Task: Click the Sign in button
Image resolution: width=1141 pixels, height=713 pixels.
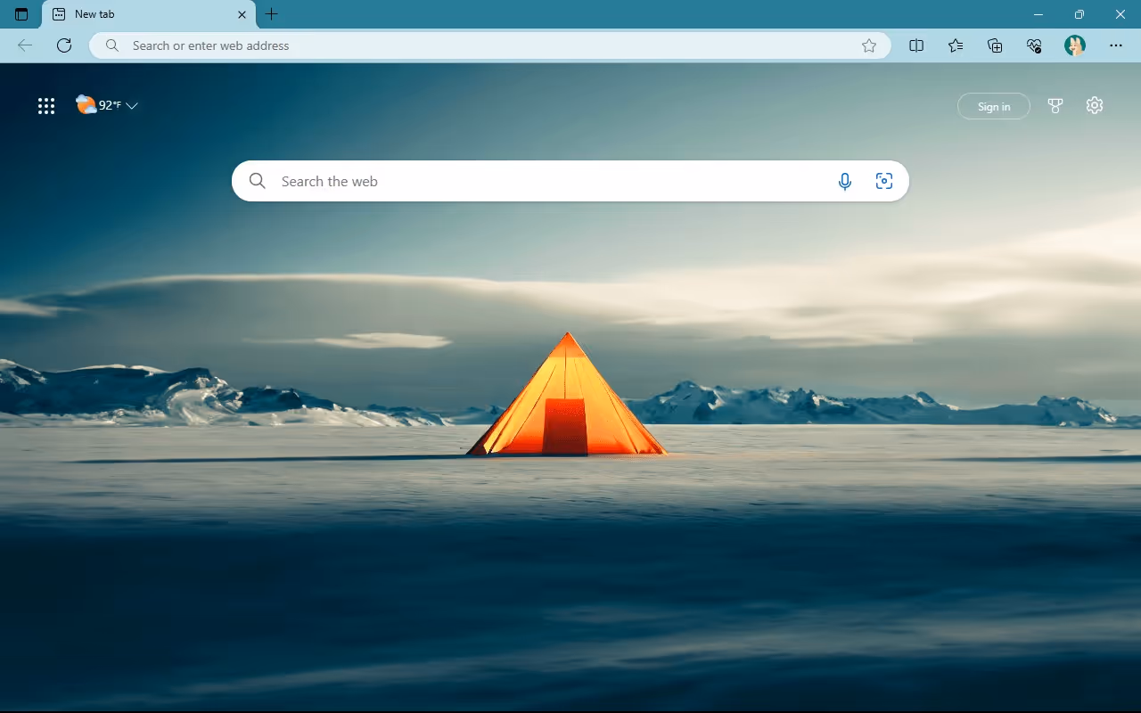Action: (994, 106)
